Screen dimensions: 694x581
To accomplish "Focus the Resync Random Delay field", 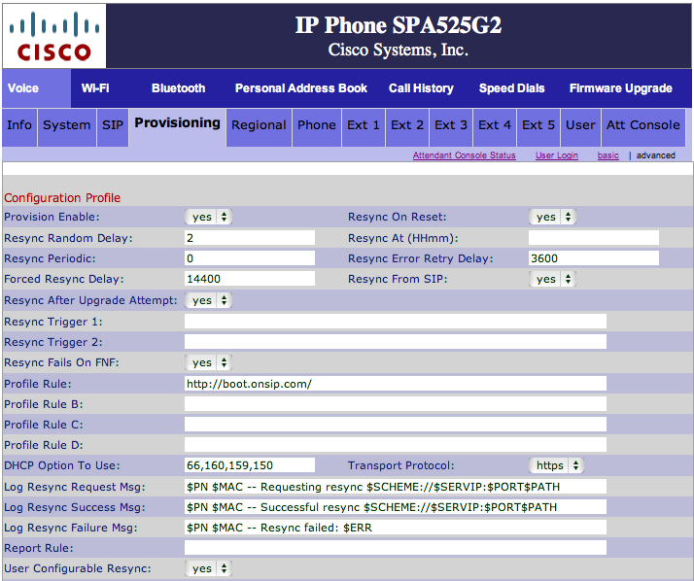I will tap(250, 238).
